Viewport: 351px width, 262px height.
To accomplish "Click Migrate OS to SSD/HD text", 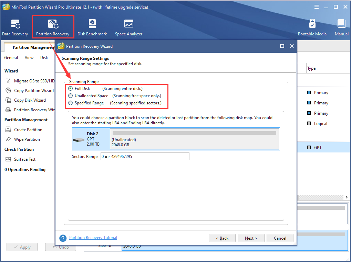I will tap(34, 81).
